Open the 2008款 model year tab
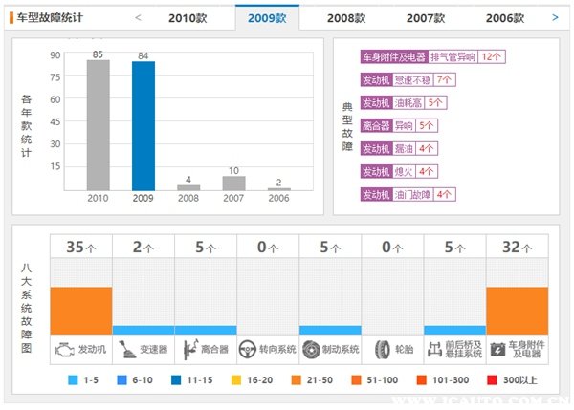 pyautogui.click(x=345, y=18)
